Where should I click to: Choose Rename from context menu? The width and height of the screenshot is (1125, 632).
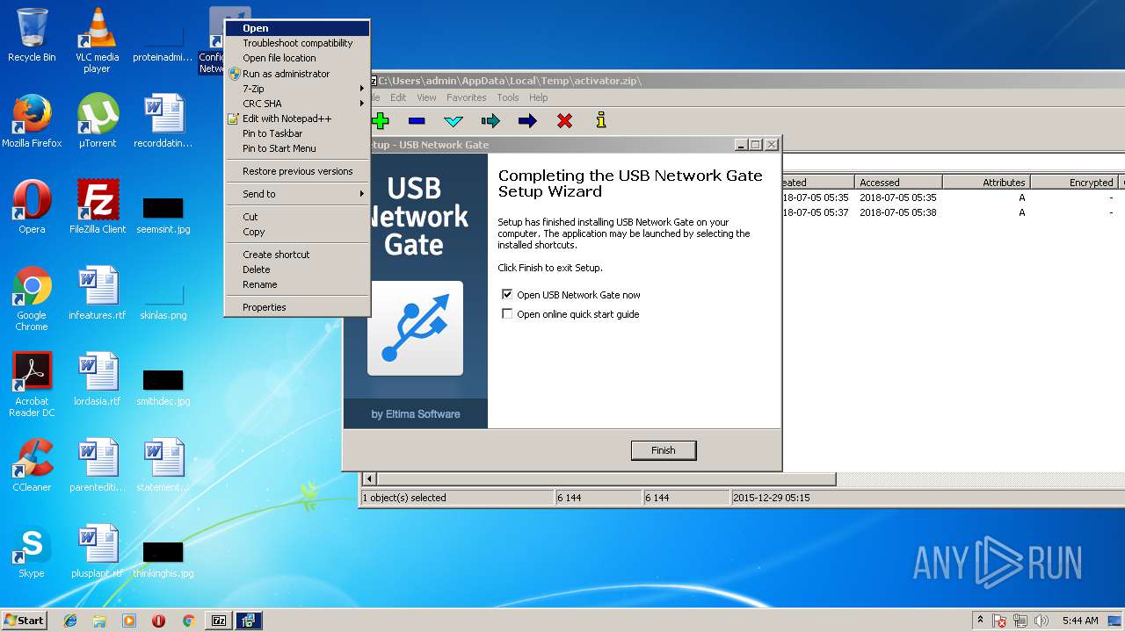click(297, 284)
